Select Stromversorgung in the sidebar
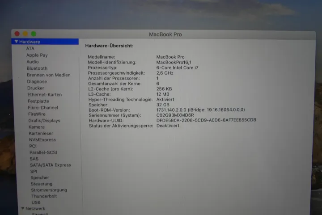Viewport: 322px width, 215px height. [x=49, y=190]
